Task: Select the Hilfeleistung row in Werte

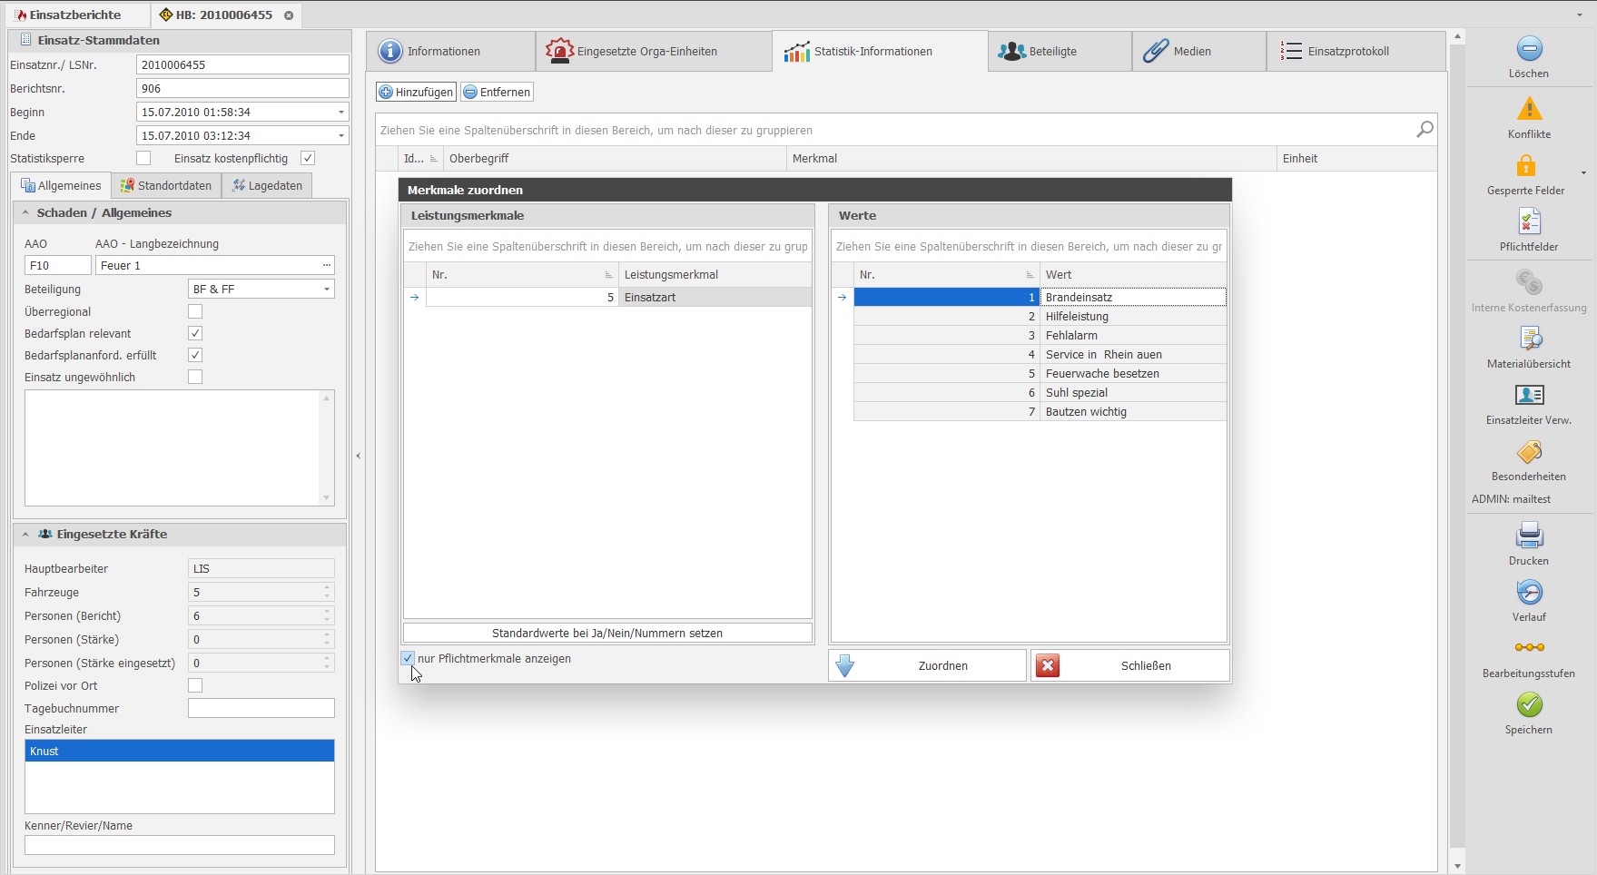Action: (1077, 317)
